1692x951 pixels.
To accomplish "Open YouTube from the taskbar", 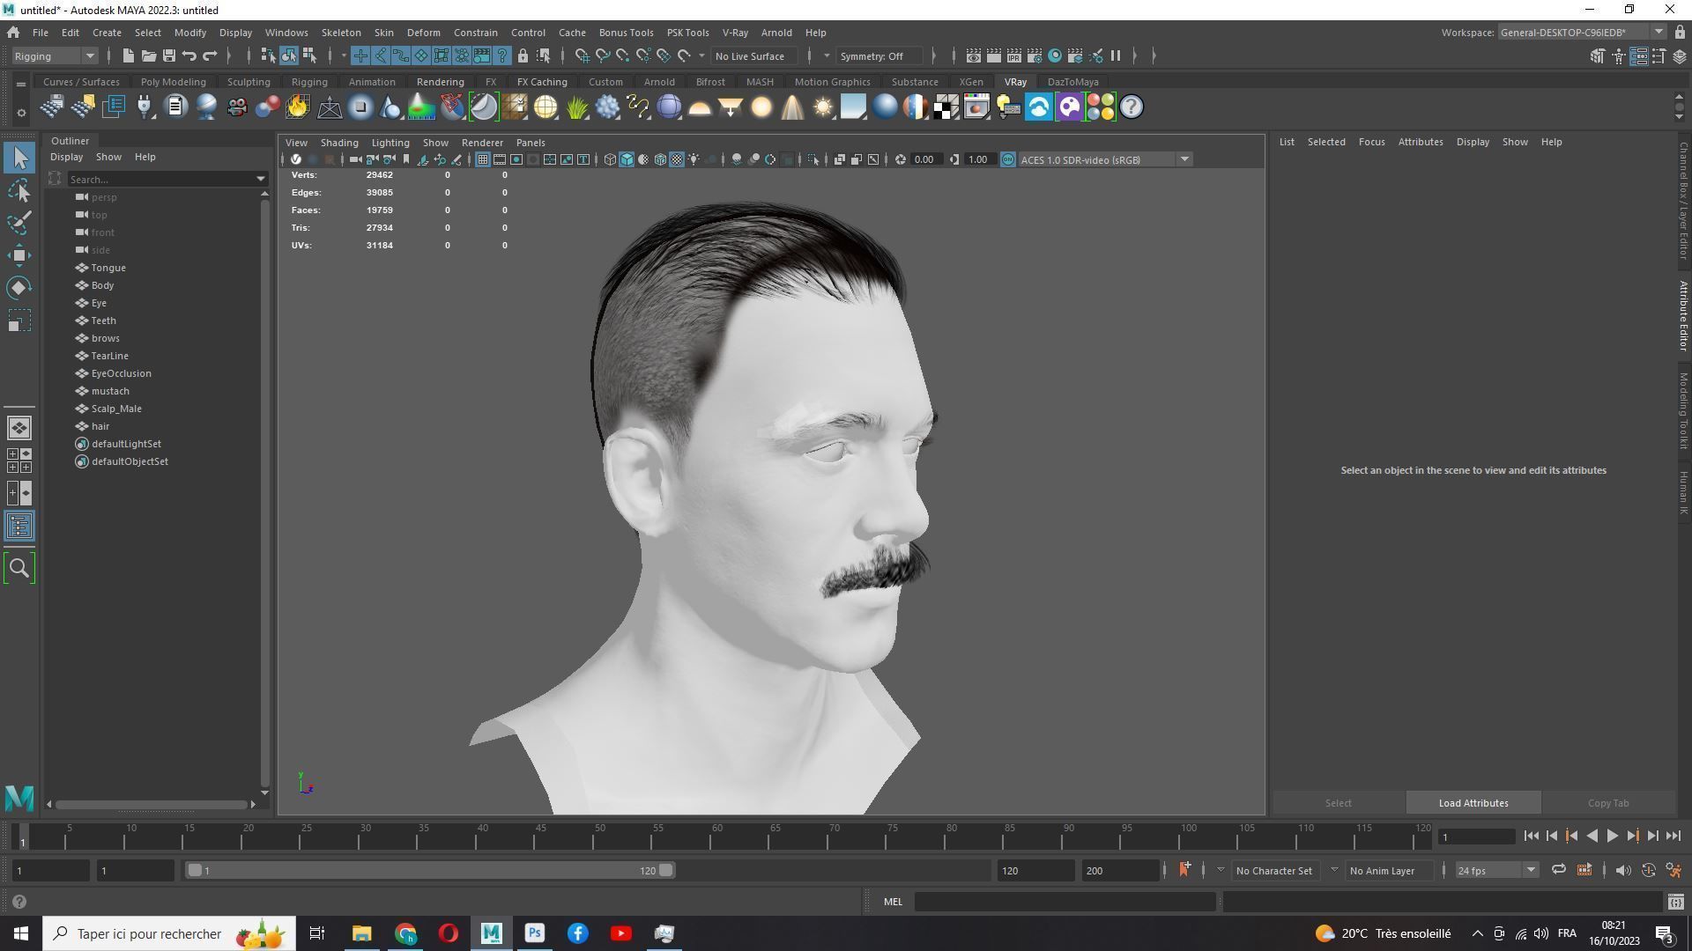I will coord(620,933).
